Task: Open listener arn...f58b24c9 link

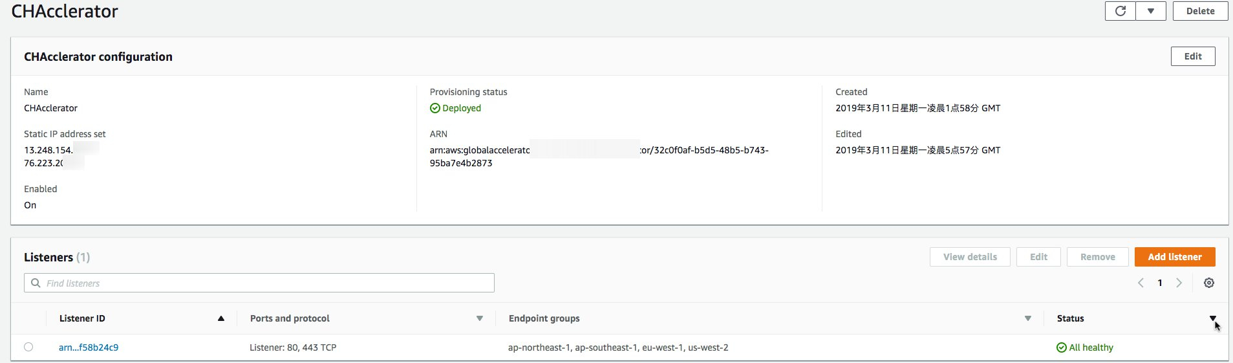Action: (x=89, y=347)
